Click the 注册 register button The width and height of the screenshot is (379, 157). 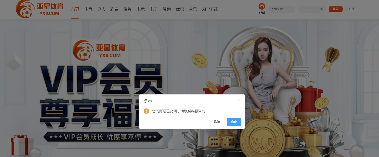(352, 9)
